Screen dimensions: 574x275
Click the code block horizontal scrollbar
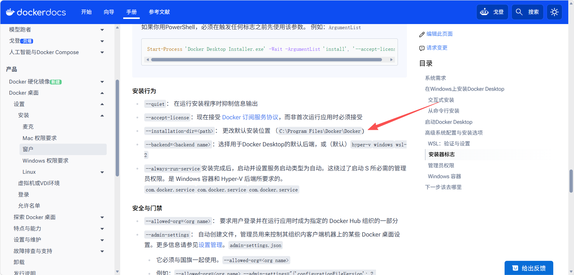(267, 60)
